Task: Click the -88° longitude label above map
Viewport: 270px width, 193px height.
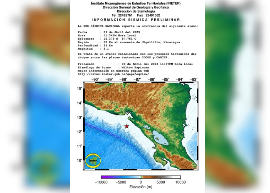Action: pyautogui.click(x=123, y=80)
